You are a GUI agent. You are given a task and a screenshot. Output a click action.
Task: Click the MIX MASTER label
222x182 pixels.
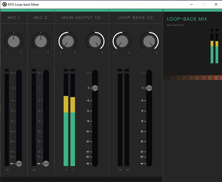[x=175, y=25]
